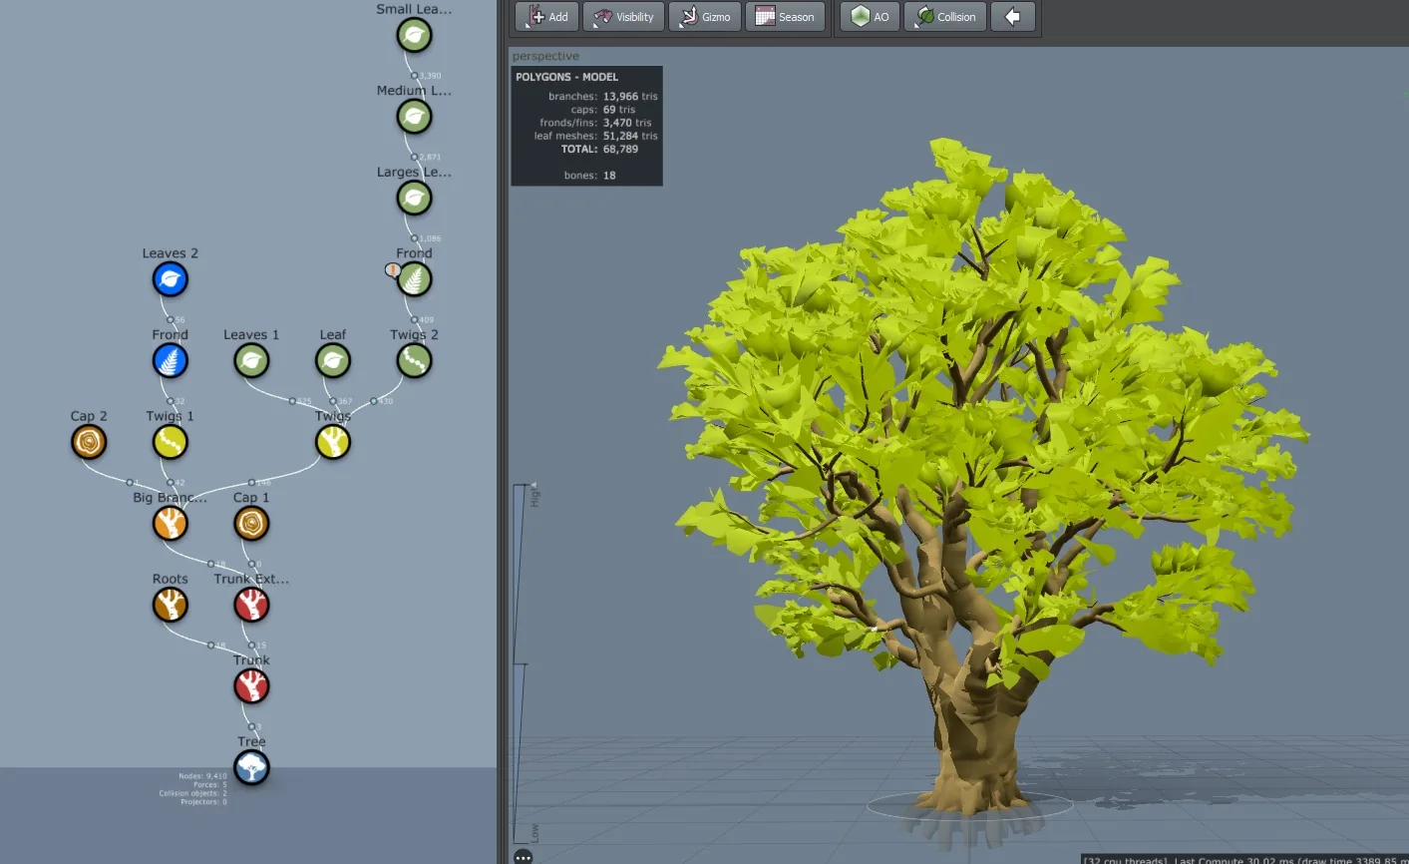Select the Big Branches node icon

(171, 524)
